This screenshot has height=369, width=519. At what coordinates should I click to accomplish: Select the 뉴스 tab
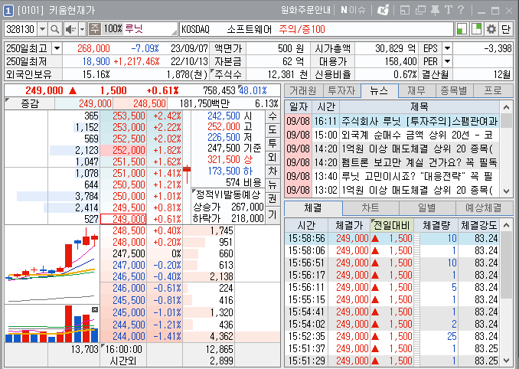(x=379, y=90)
